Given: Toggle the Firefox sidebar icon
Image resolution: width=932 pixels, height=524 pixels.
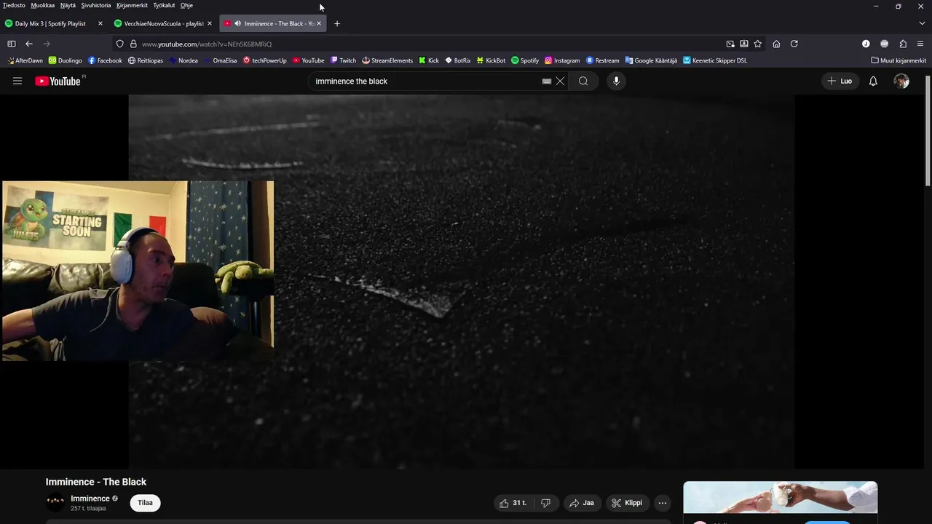Looking at the screenshot, I should (12, 44).
